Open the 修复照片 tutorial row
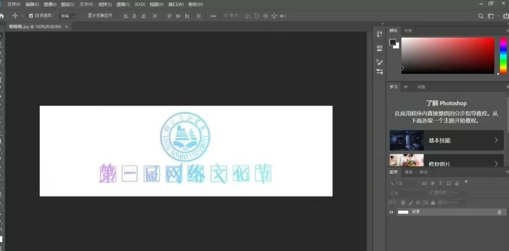509x251 pixels. (446, 160)
